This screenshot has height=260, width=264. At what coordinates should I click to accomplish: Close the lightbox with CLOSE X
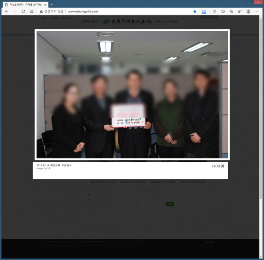point(218,166)
